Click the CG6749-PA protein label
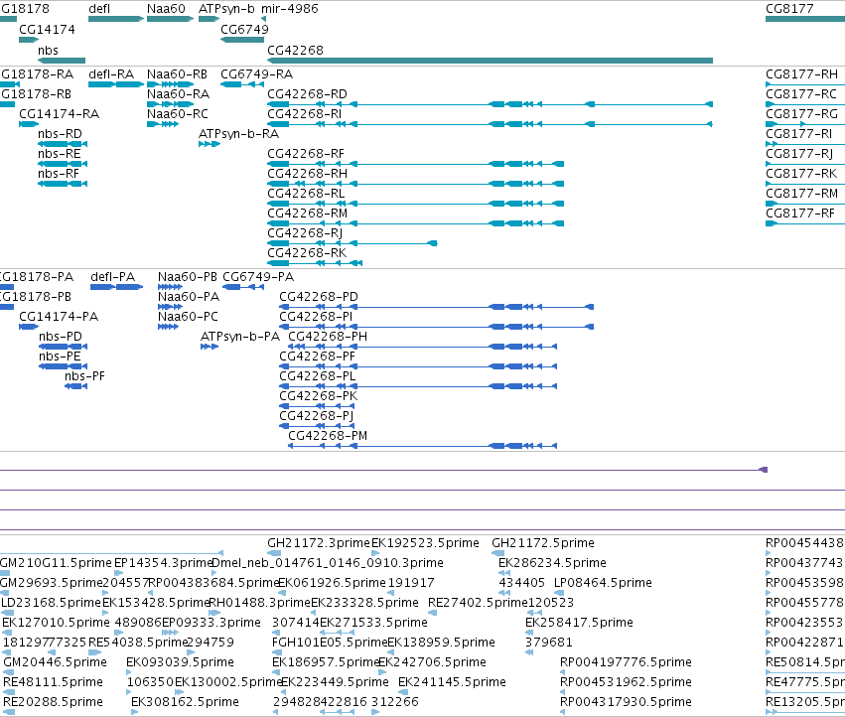 [x=258, y=276]
